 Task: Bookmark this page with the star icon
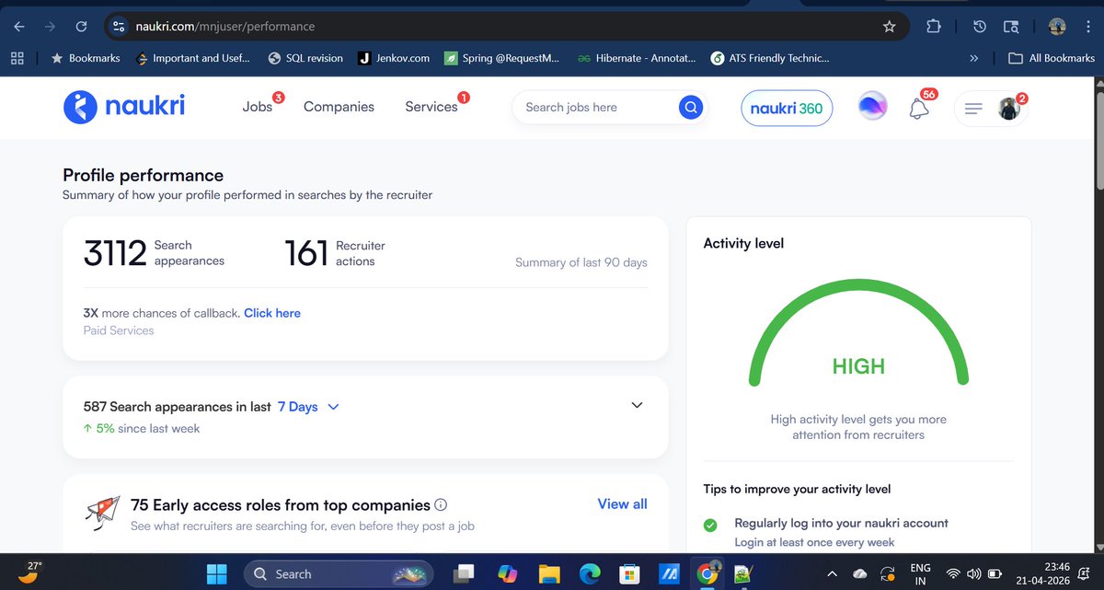pyautogui.click(x=889, y=27)
